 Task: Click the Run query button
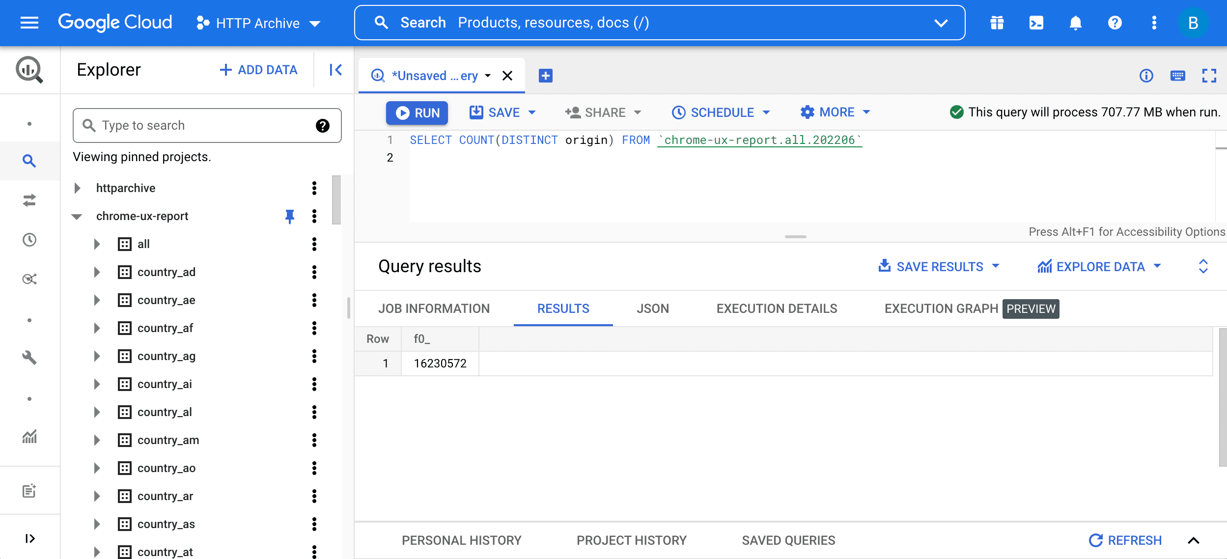pos(418,112)
